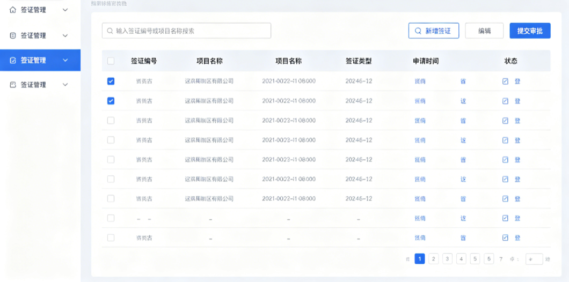Click the 新增签证 button
This screenshot has height=282, width=569.
(434, 31)
